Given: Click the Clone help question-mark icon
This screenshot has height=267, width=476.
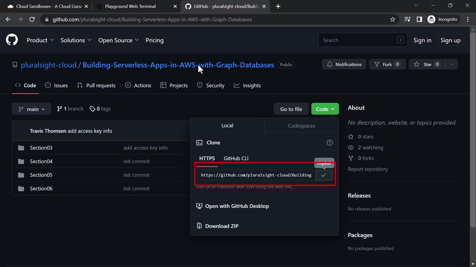Looking at the screenshot, I should 329,143.
